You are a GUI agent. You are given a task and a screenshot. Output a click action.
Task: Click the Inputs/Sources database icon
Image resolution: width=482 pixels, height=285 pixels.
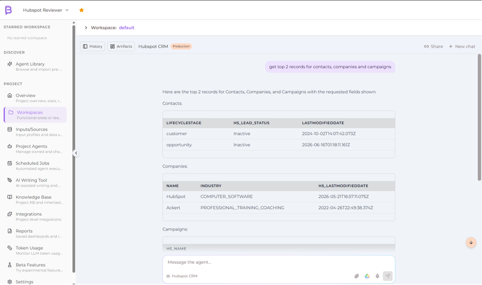click(10, 129)
